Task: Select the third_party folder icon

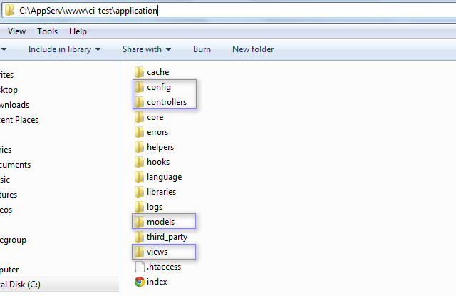Action: [139, 237]
